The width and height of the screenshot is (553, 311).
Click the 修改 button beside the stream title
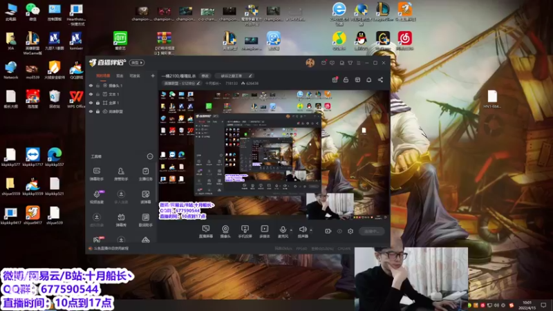pos(205,76)
